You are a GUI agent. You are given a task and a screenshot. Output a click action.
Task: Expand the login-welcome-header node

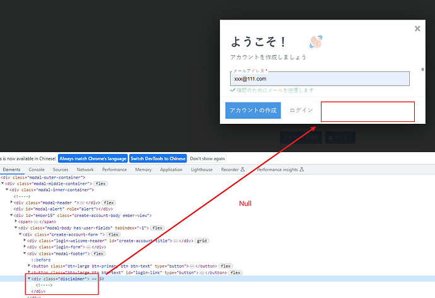[x=25, y=240]
